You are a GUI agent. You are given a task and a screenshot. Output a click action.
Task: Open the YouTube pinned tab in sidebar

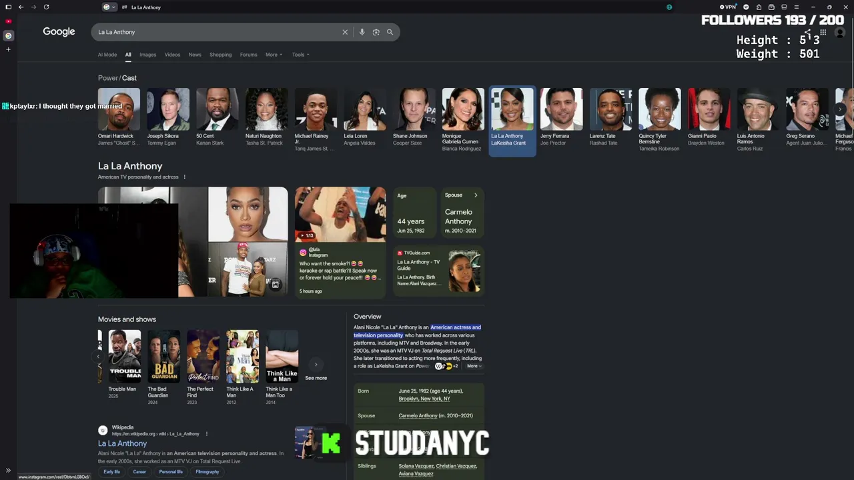click(x=8, y=21)
